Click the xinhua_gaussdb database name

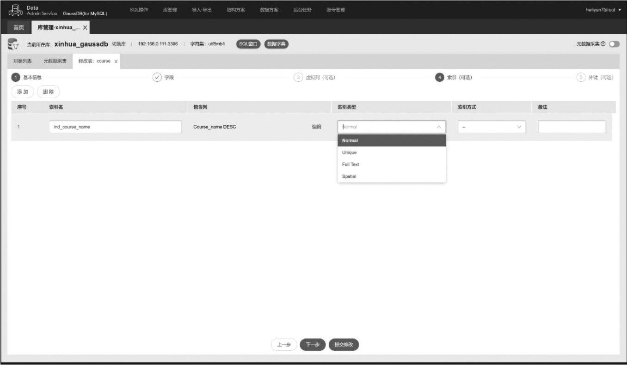[81, 44]
